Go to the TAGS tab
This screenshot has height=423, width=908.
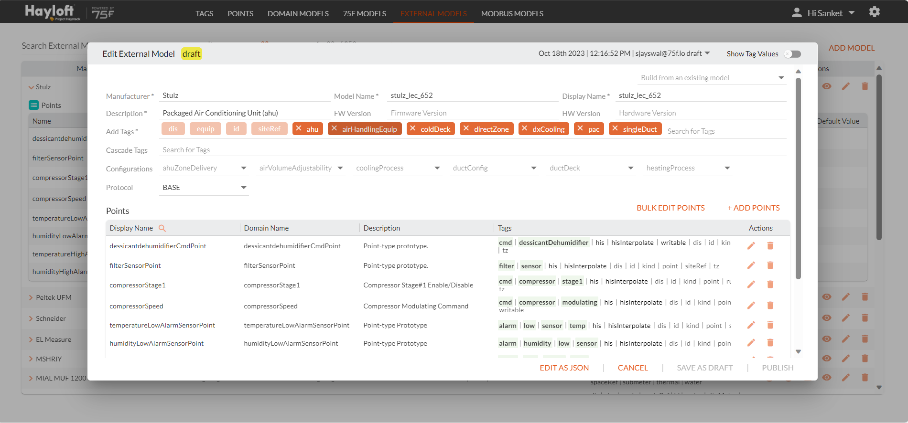[x=204, y=13]
